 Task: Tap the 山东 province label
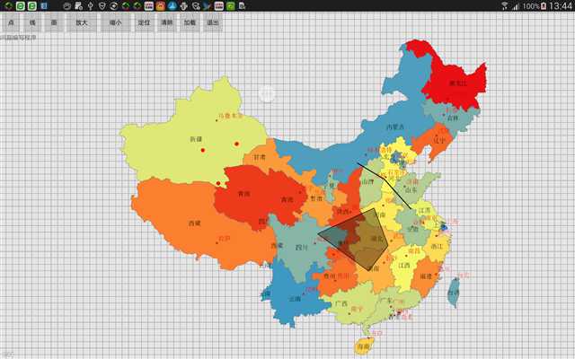(411, 190)
